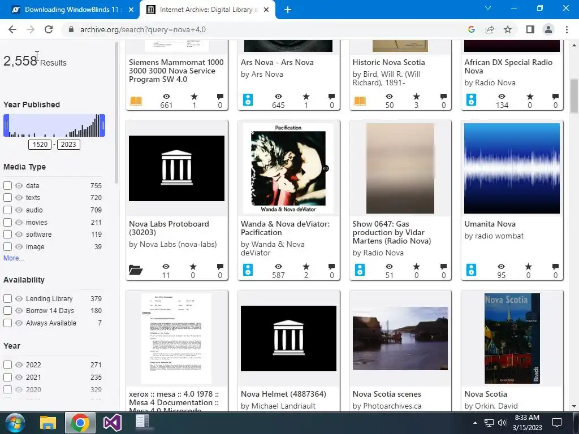Open Nova Labs Protoboard (30203) item
Image resolution: width=579 pixels, height=434 pixels.
(168, 228)
